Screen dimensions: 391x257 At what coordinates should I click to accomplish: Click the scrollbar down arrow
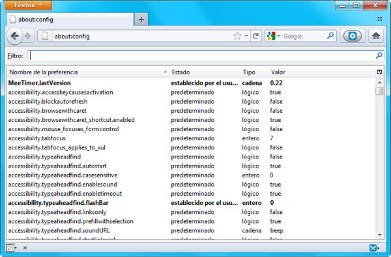click(x=379, y=235)
